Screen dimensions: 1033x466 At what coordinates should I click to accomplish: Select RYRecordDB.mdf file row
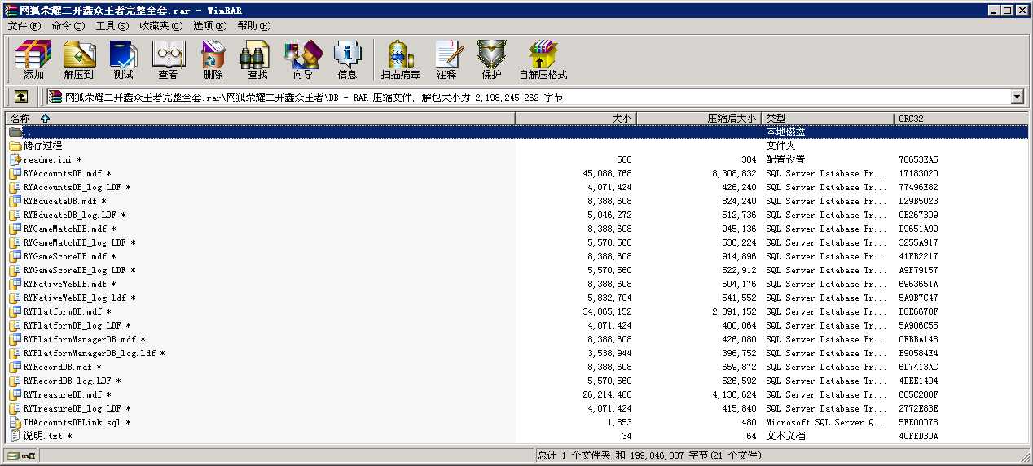click(x=517, y=367)
